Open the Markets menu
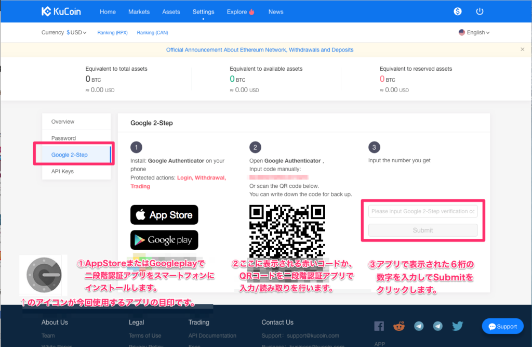Screen dimensions: 532x347 click(139, 12)
